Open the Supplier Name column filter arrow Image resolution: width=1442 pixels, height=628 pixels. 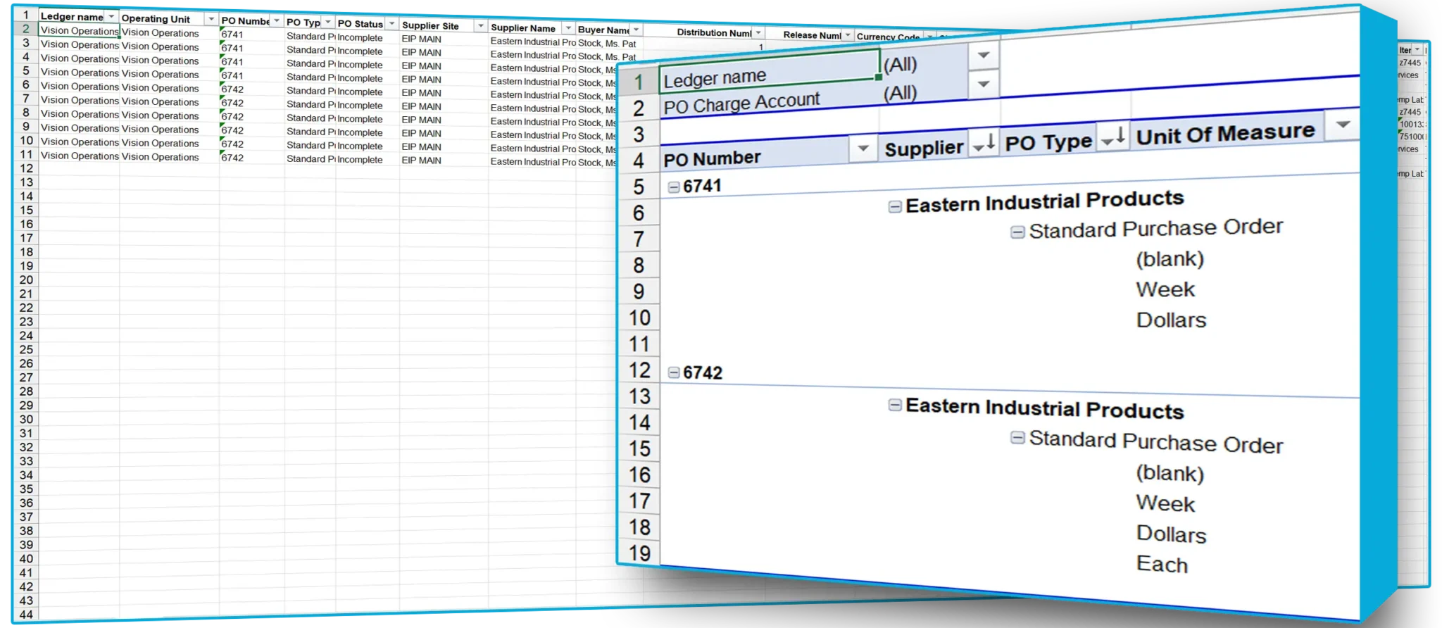click(x=568, y=28)
